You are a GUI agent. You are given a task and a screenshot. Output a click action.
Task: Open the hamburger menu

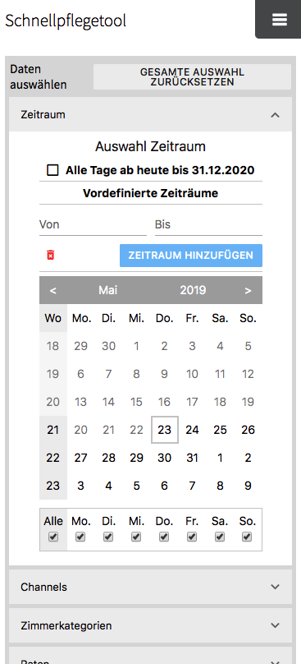tap(280, 19)
